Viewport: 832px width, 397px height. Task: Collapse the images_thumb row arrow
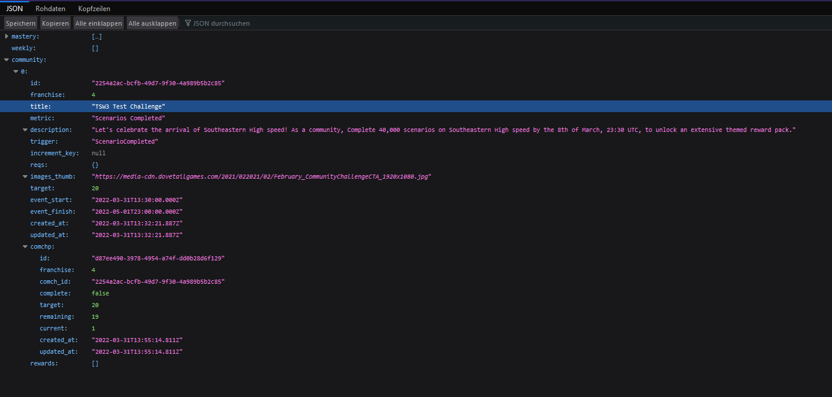25,177
